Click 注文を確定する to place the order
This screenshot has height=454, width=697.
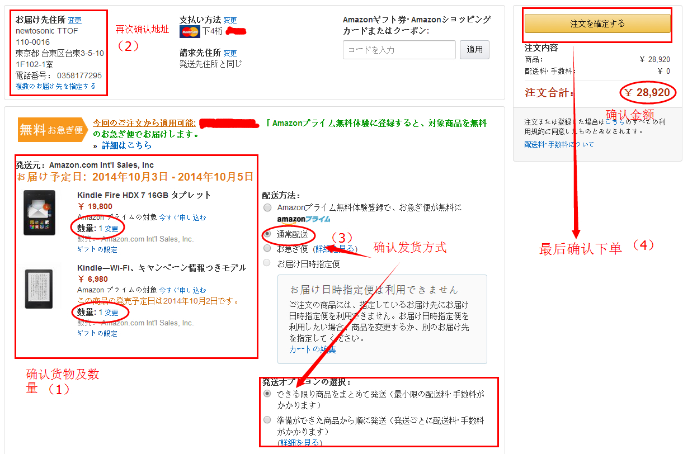pos(597,23)
